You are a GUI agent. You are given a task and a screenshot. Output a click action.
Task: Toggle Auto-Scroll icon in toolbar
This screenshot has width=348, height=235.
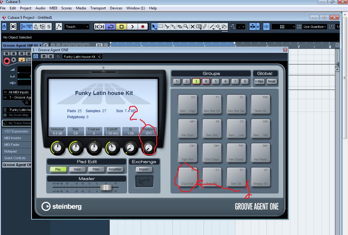pos(253,27)
